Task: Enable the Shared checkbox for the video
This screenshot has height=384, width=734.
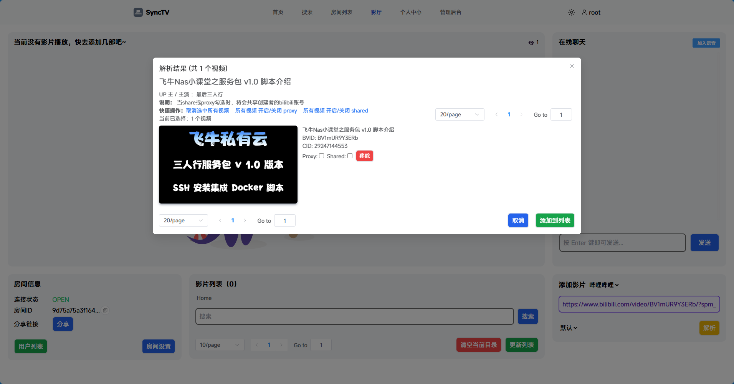Action: click(x=350, y=156)
